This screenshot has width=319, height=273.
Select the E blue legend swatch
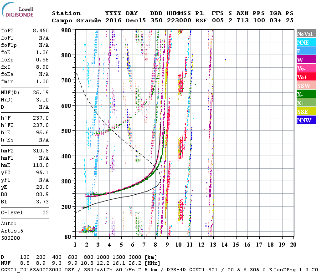[x=306, y=51]
